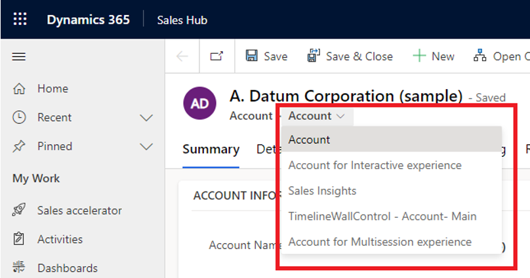Select the Sales Insights form

[392, 191]
